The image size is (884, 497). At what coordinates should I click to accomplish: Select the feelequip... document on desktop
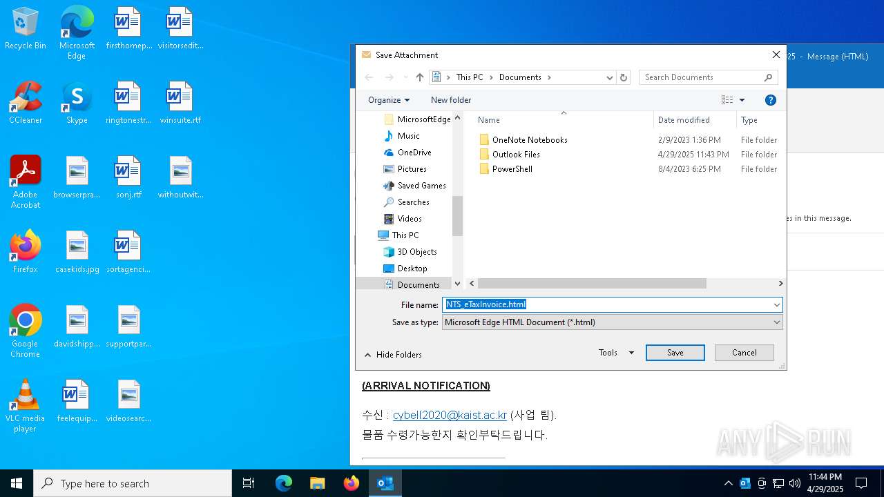[77, 402]
